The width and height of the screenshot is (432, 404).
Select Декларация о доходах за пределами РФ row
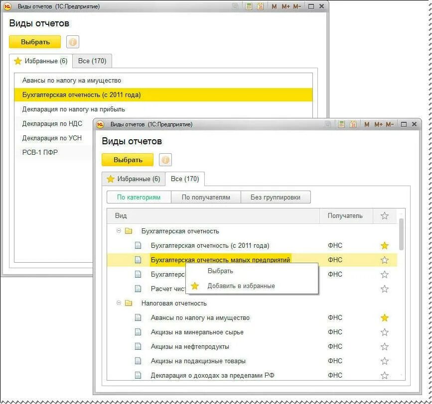click(252, 375)
